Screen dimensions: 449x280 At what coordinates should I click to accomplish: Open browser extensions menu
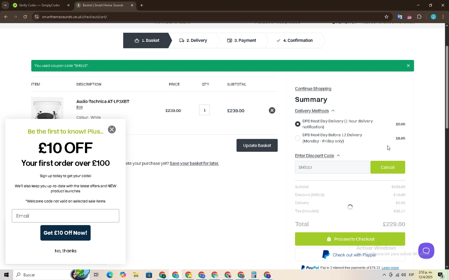pos(419,17)
